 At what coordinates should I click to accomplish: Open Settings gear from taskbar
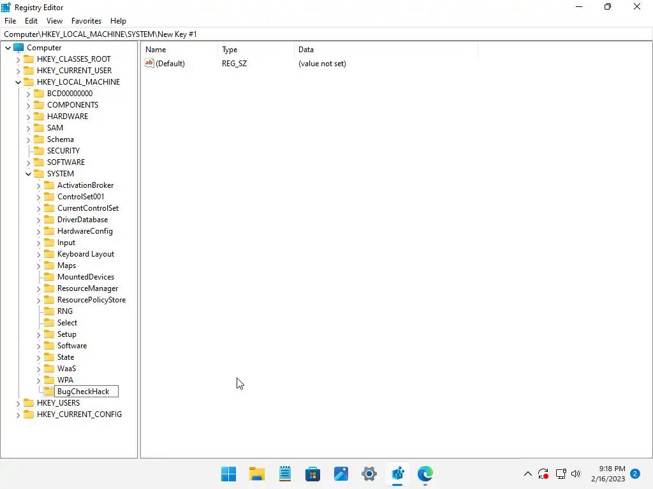[369, 474]
